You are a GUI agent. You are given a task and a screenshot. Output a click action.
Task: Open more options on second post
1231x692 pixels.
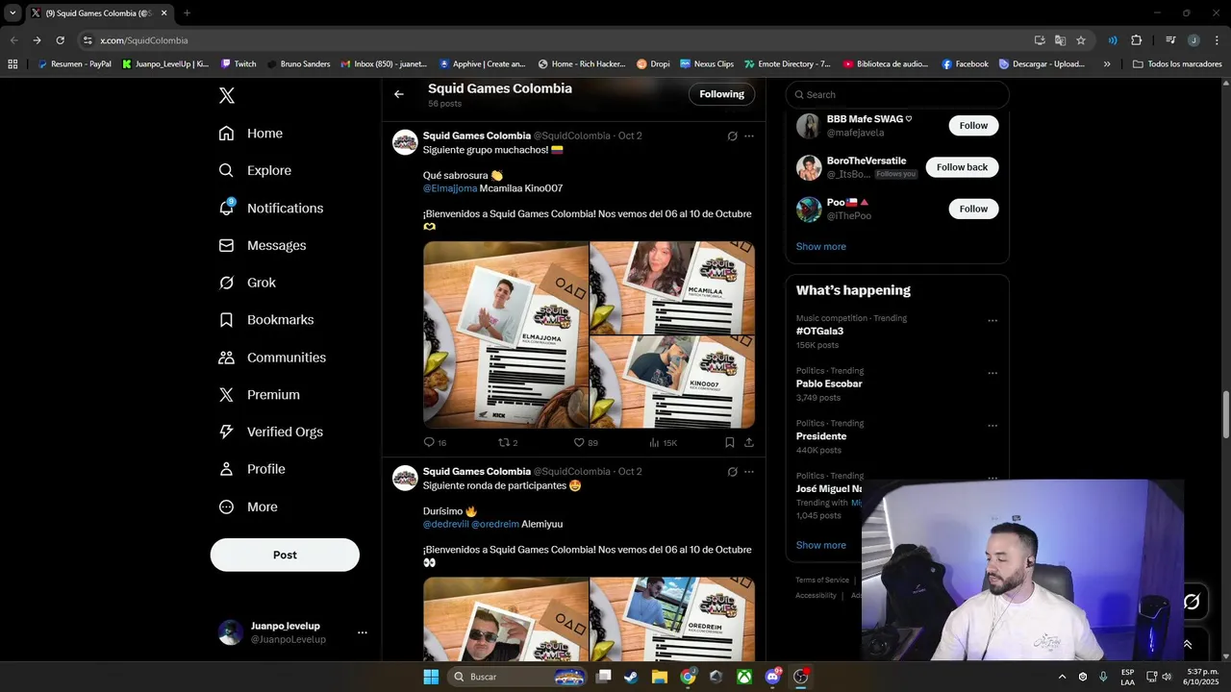point(749,472)
